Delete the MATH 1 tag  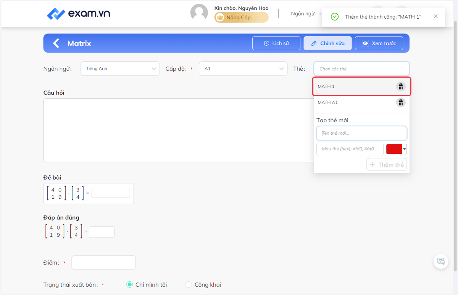(400, 86)
